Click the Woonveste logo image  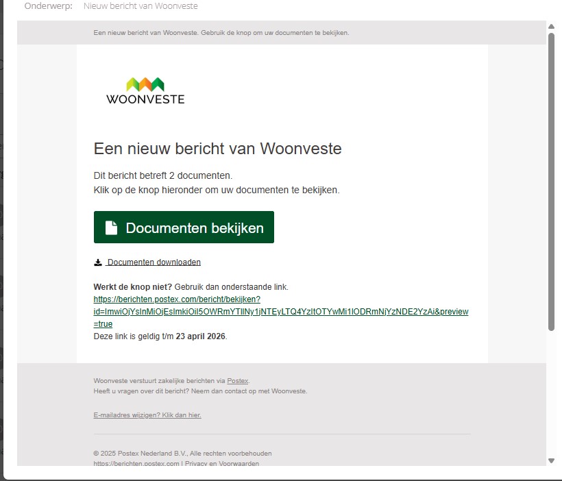(145, 90)
